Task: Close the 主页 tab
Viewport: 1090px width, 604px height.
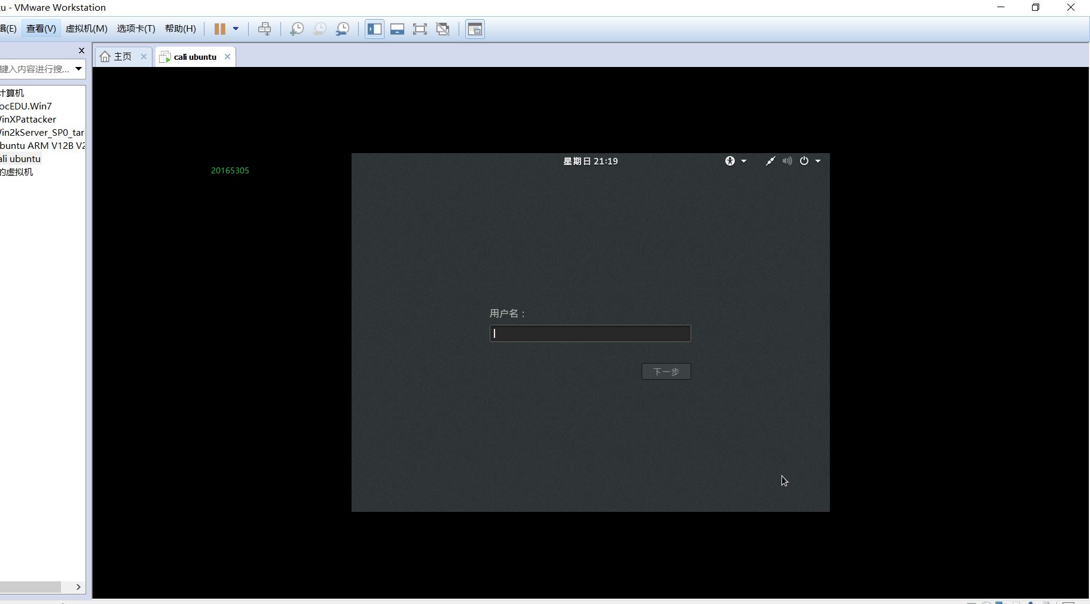Action: click(x=143, y=57)
